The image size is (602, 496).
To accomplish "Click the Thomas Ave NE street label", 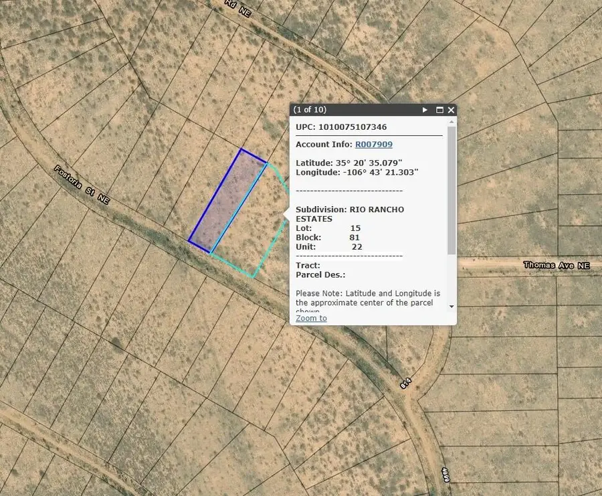I will [555, 265].
